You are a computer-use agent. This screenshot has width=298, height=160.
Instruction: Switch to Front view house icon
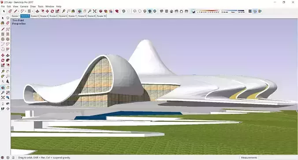point(171,11)
